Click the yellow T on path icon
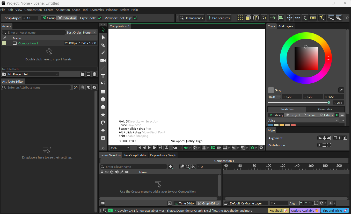Viewport: 351px width, 214px height. tap(322, 18)
